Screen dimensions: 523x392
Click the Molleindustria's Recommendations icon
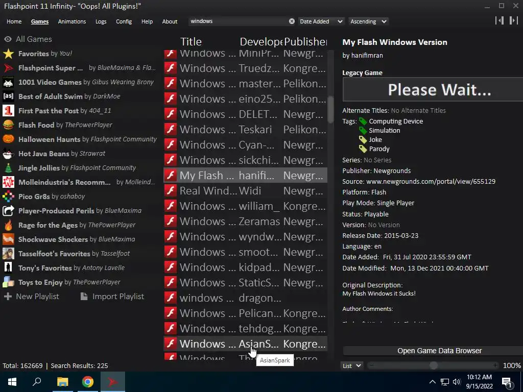click(x=8, y=182)
